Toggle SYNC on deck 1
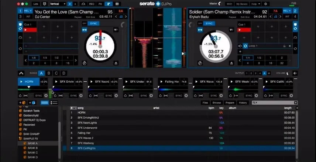The width and height of the screenshot is (316, 162). [93, 23]
